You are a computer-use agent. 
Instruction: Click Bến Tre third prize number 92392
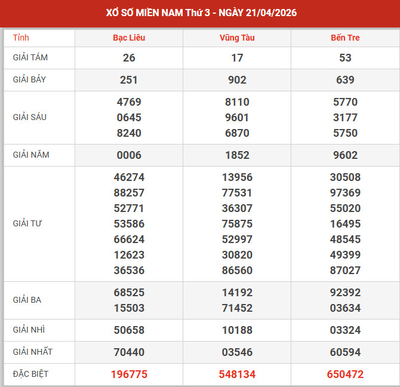[345, 293]
